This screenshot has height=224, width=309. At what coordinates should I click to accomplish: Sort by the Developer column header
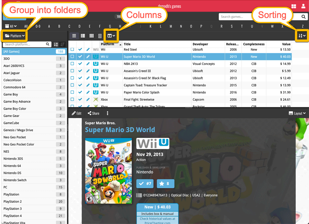tap(208, 44)
